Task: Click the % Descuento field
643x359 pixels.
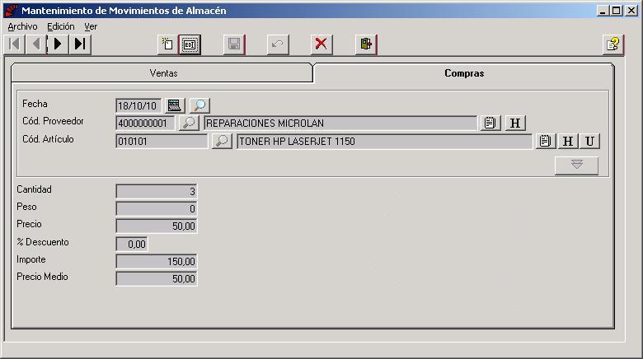Action: [132, 245]
